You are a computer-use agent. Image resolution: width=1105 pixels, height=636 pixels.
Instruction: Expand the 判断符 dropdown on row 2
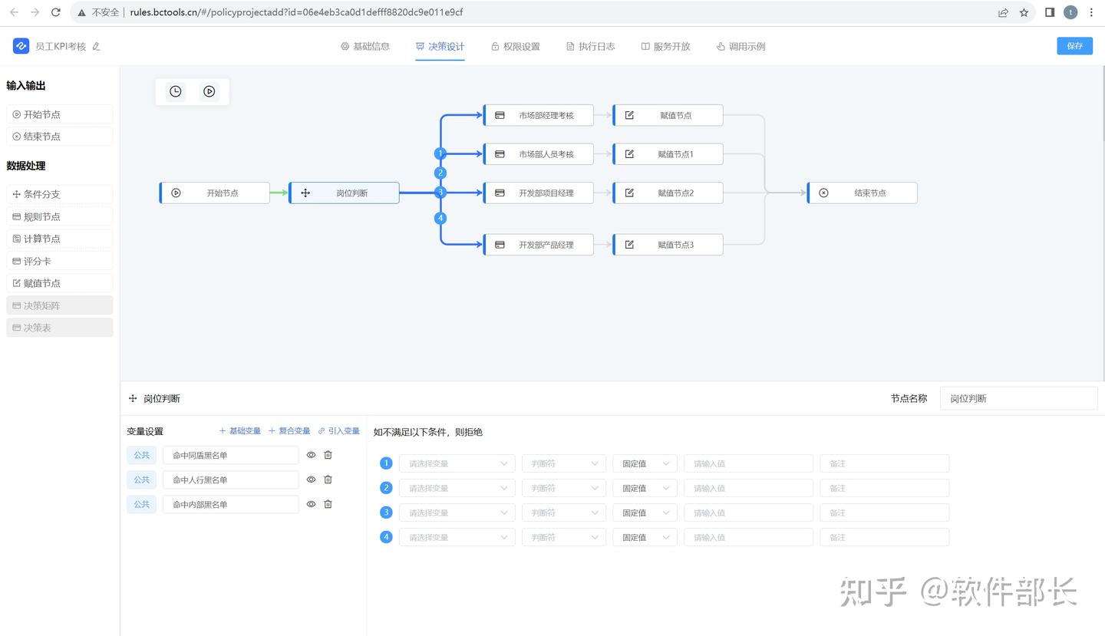tap(563, 487)
